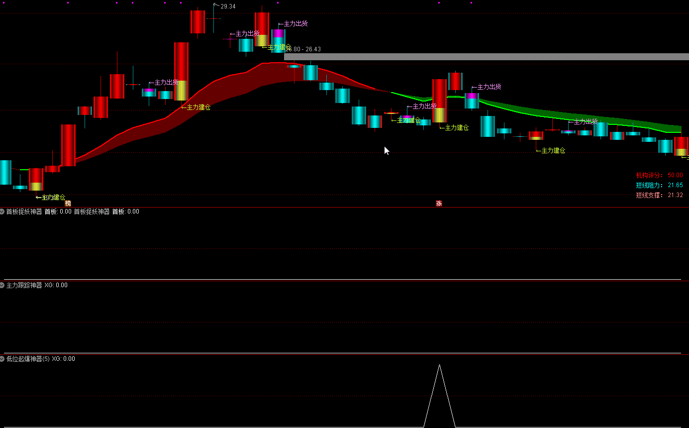689x428 pixels.
Task: Click the tall red candle left of 29.34
Action: click(x=197, y=22)
